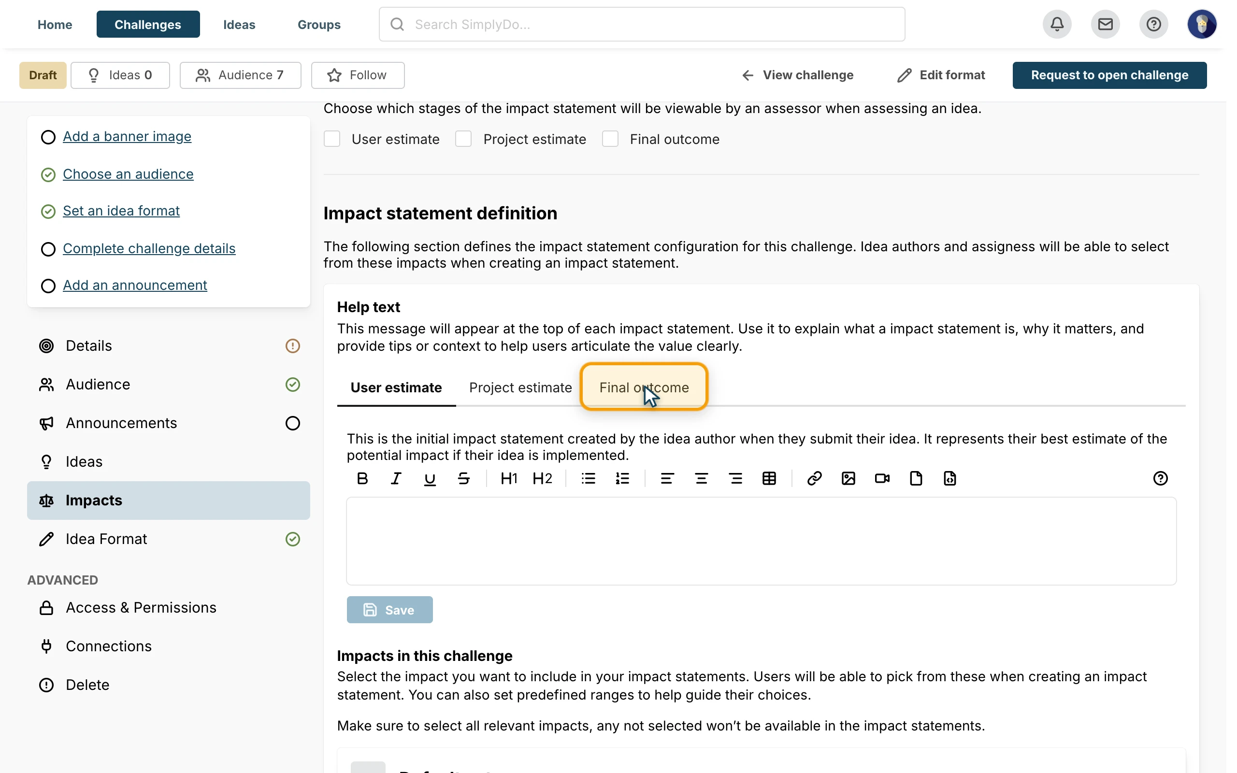This screenshot has width=1237, height=773.
Task: Check the Final outcome checkbox
Action: coord(610,139)
